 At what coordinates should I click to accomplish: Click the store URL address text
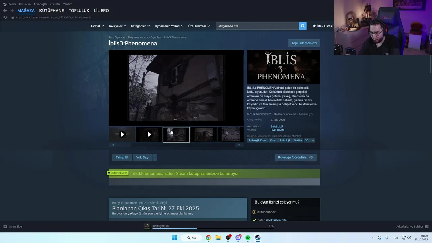[53, 17]
